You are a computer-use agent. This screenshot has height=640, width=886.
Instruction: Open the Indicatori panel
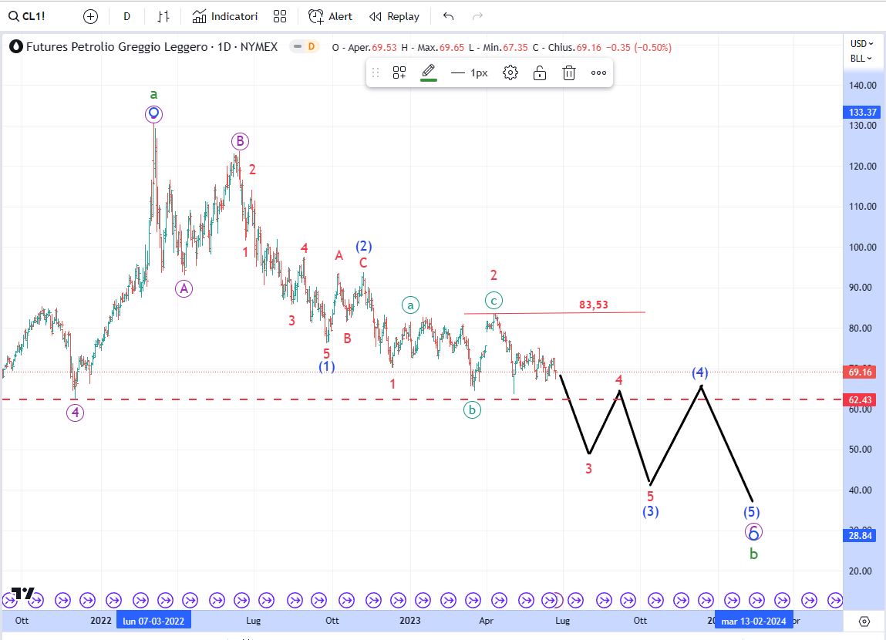tap(225, 17)
